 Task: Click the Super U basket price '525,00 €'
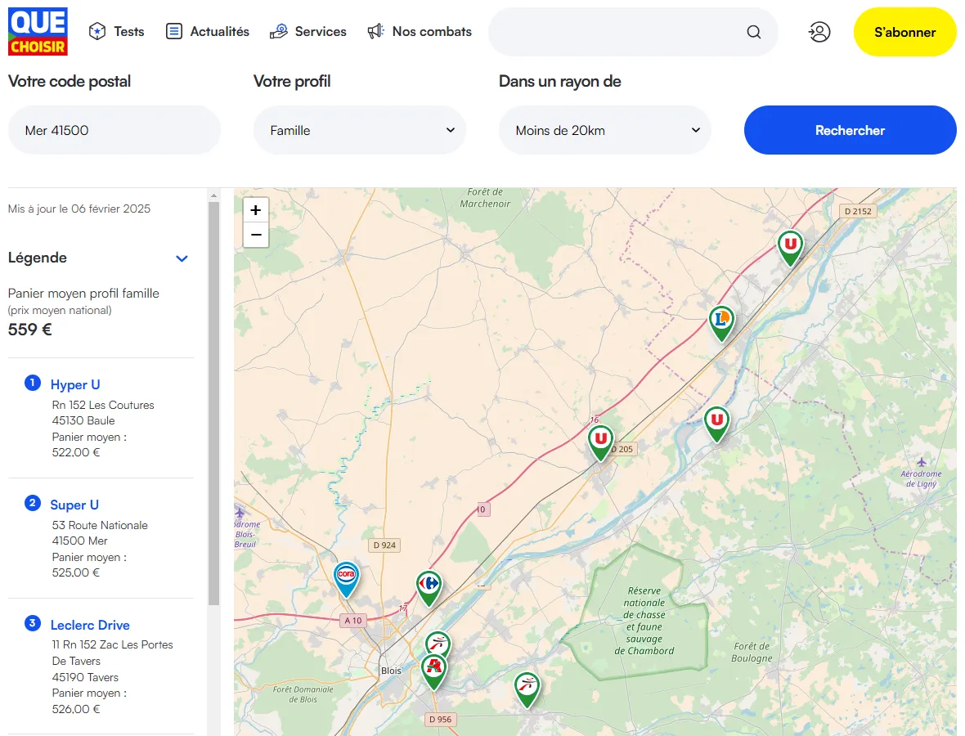pos(76,572)
